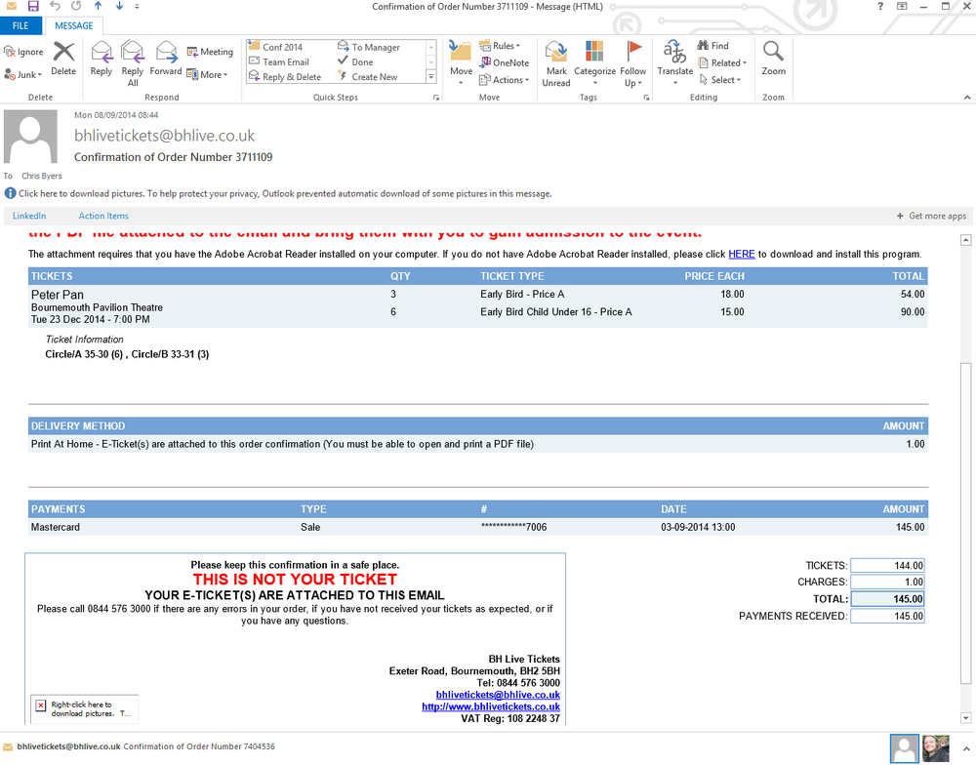
Task: Expand the More respond options
Action: 207,75
